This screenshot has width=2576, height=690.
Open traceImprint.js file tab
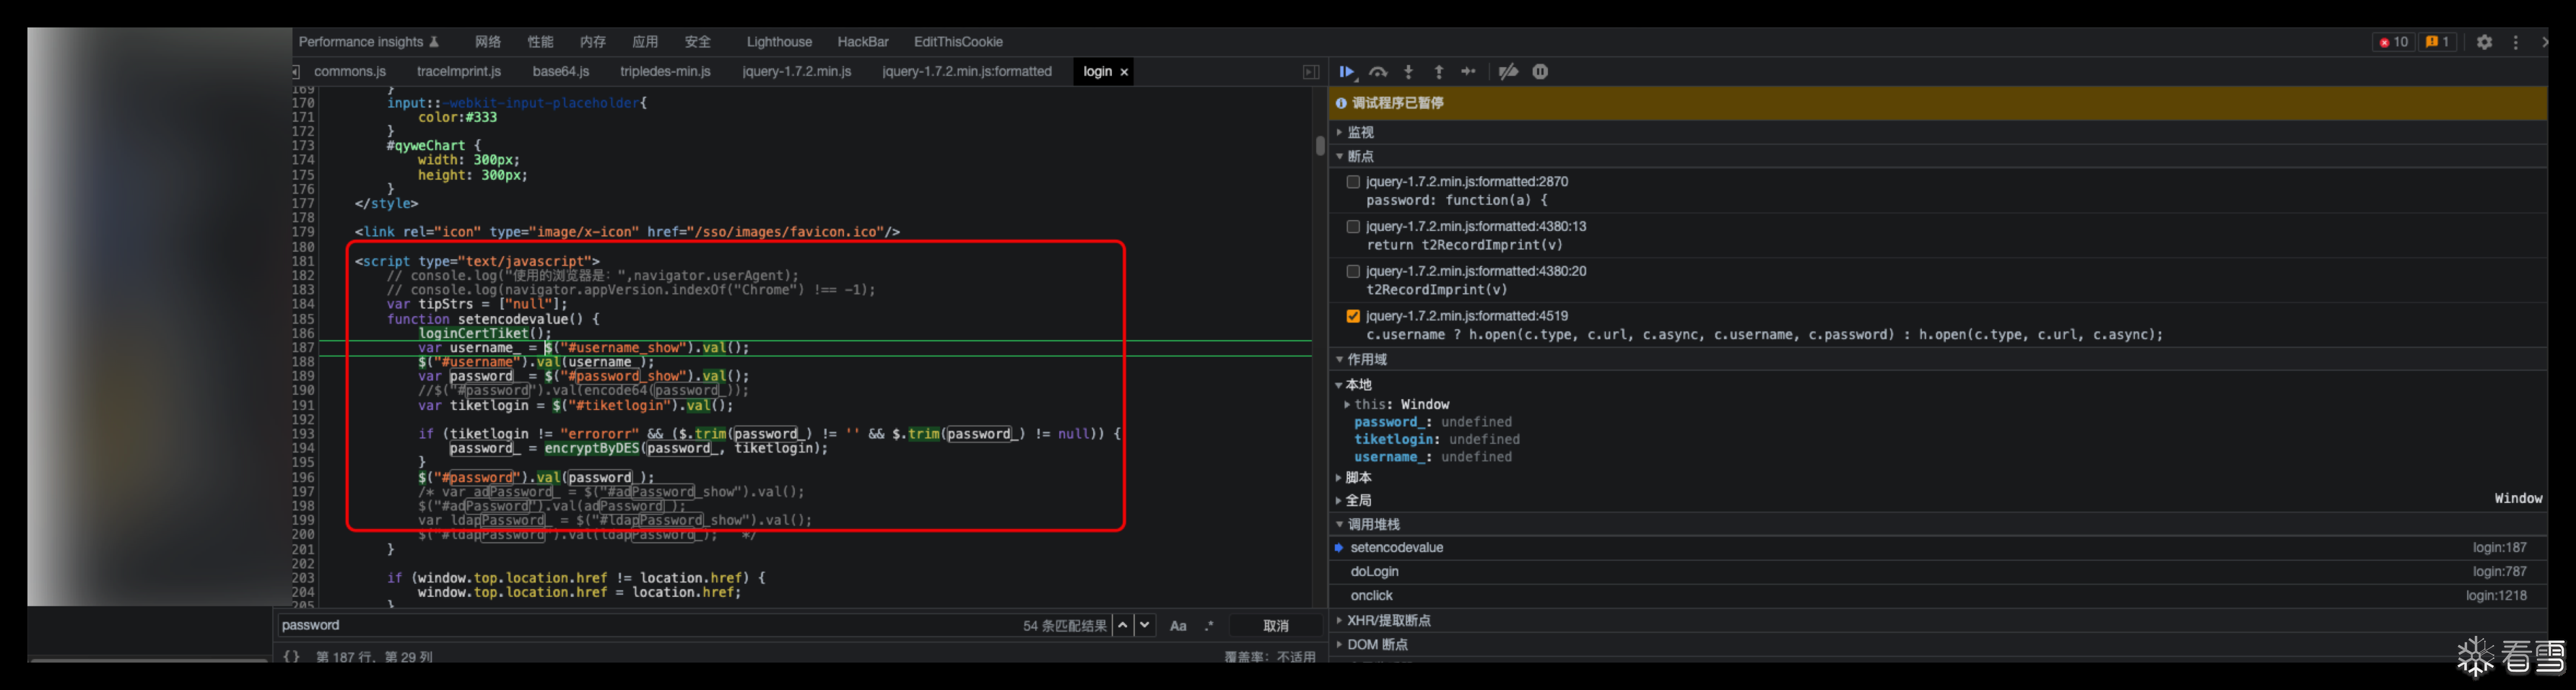point(459,72)
